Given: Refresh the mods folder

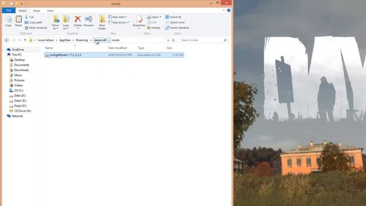Looking at the screenshot, I should [173, 40].
